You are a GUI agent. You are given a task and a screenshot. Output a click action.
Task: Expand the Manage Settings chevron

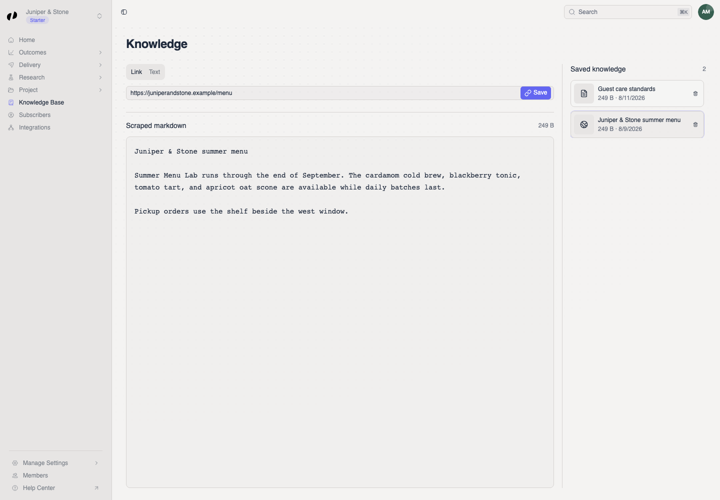pyautogui.click(x=96, y=463)
